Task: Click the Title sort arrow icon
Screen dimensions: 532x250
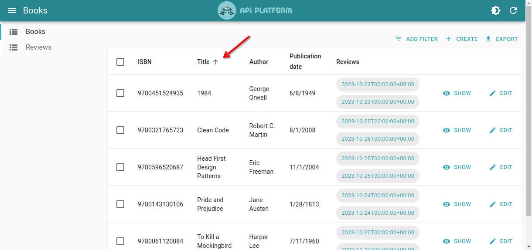Action: (x=215, y=62)
